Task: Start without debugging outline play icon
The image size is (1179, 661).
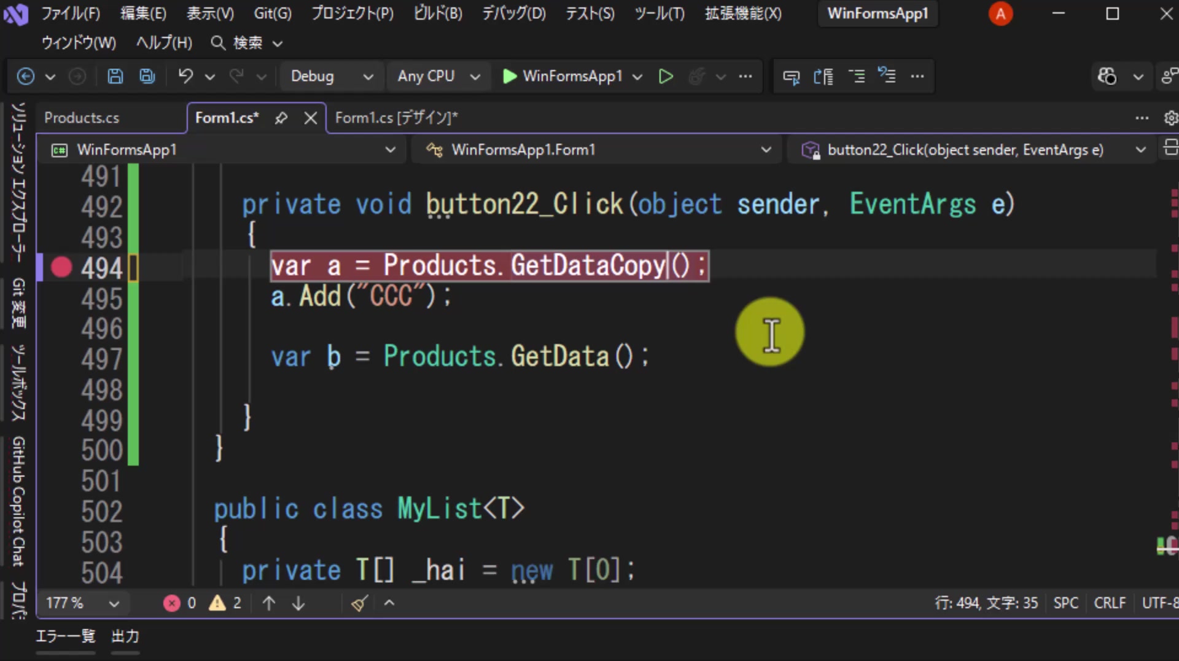Action: [x=666, y=76]
